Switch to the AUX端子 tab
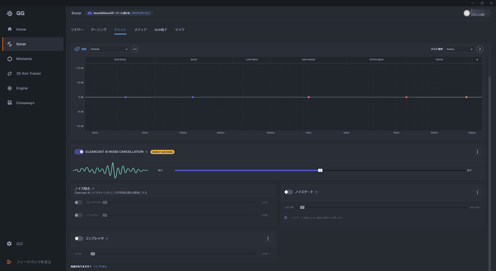Viewport: 496px width, 271px height. tap(161, 30)
